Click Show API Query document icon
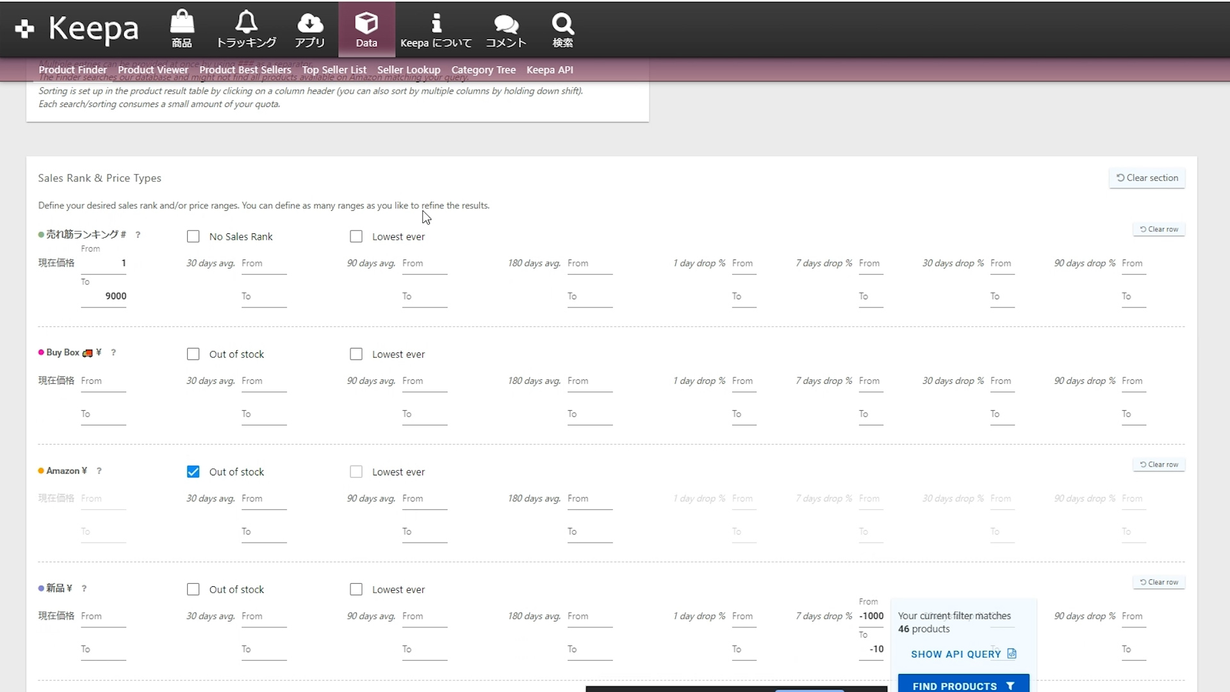Screen dimensions: 1230x692 (1012, 654)
